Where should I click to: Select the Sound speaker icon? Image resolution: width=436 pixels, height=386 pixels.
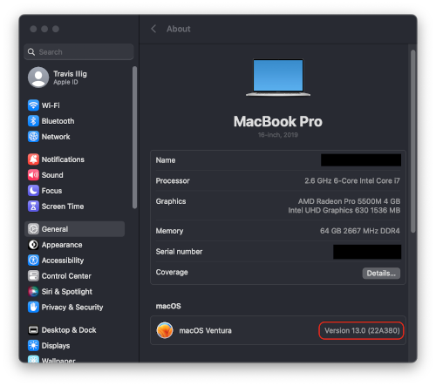click(x=33, y=175)
